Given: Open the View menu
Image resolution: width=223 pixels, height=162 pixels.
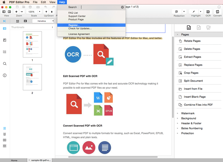Looking at the screenshot, I should click(x=52, y=2).
